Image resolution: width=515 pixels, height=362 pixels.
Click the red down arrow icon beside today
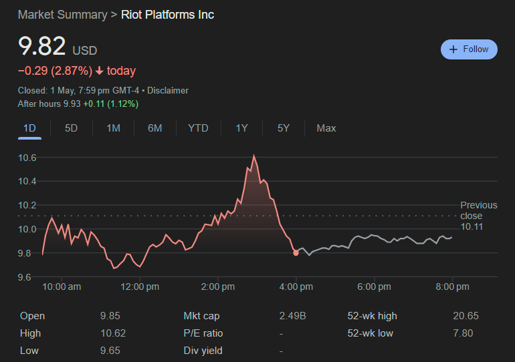pyautogui.click(x=99, y=71)
